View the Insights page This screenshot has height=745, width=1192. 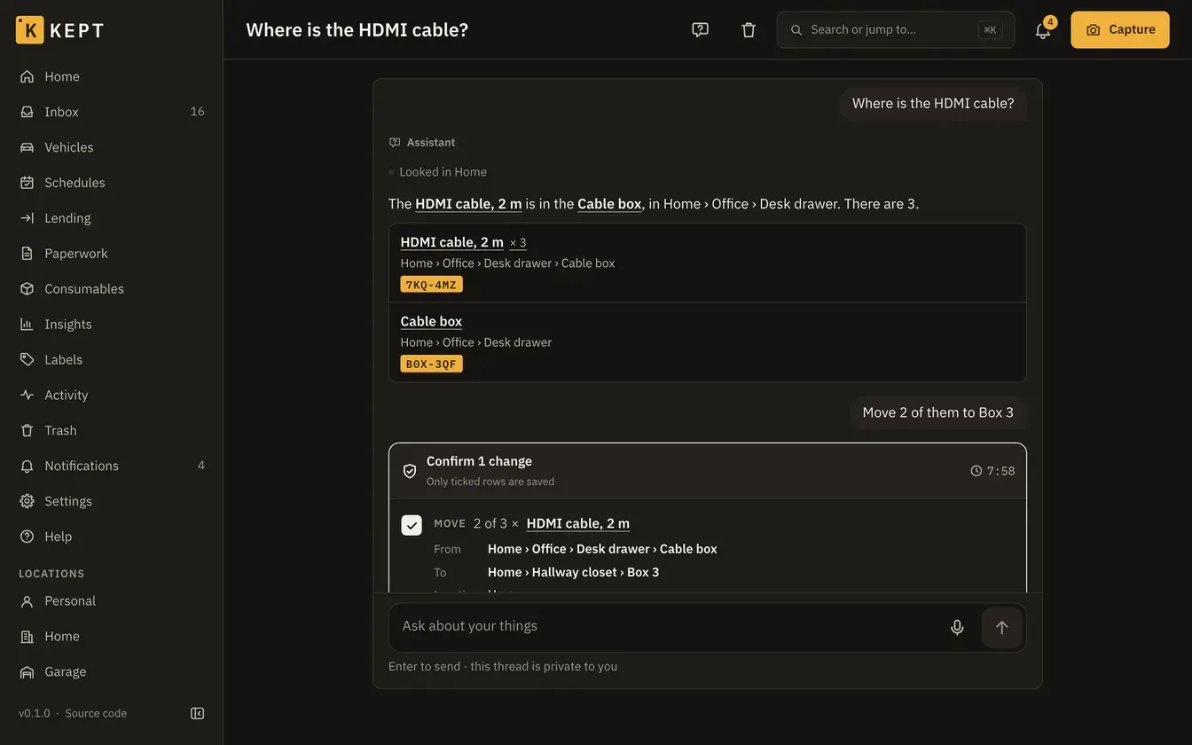[112, 325]
